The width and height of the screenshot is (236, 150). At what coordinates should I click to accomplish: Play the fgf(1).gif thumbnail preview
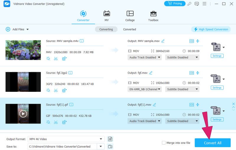click(x=23, y=114)
